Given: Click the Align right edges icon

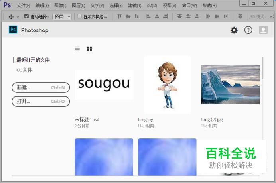Looking at the screenshot, I should (x=165, y=16).
